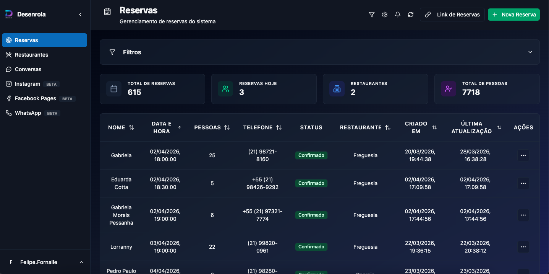Toggle sorting on the Restaurante column
549x274 pixels.
388,127
